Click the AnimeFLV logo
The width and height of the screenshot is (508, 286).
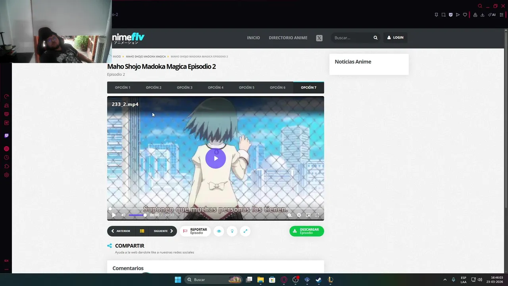(x=128, y=38)
